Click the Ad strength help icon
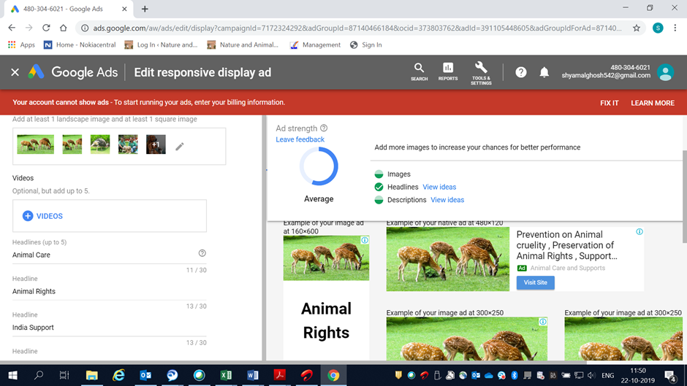Screen dimensions: 687x386 (x=324, y=128)
